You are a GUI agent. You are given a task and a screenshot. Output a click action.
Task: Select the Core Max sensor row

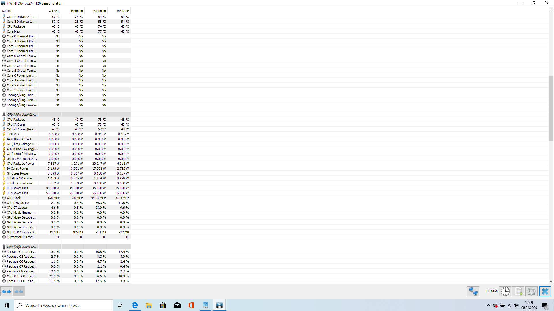pos(66,31)
